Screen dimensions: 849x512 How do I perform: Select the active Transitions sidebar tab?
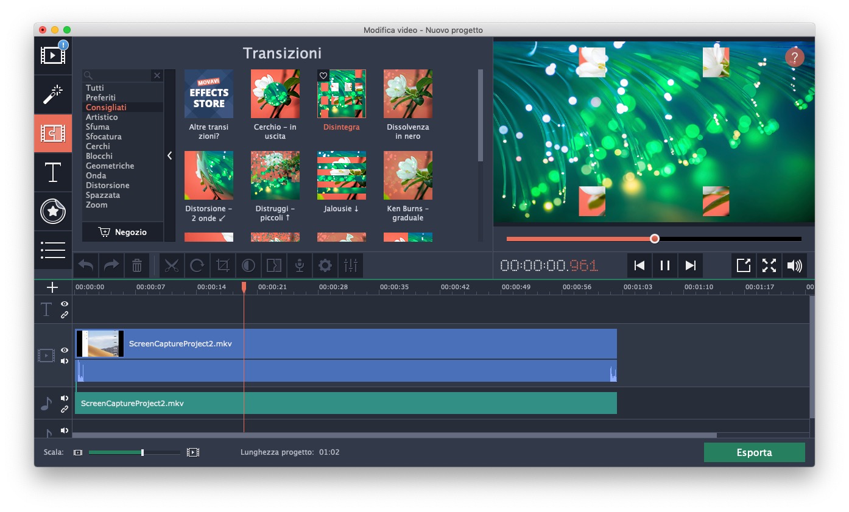point(53,133)
